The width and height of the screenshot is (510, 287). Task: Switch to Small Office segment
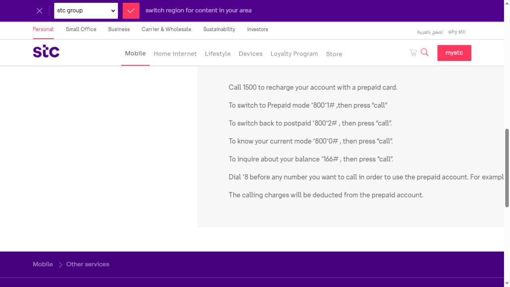[x=81, y=29]
